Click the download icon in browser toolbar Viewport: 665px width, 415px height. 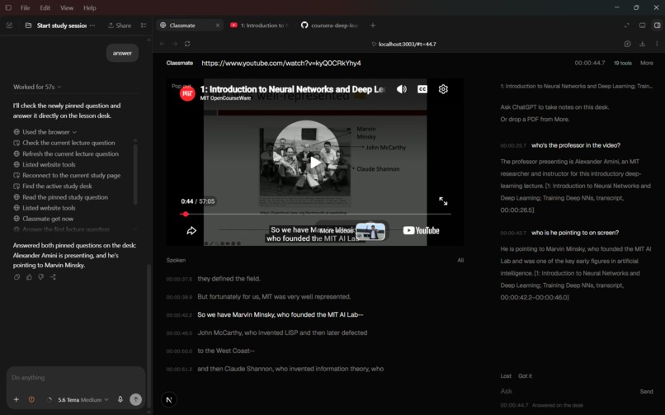coord(642,44)
